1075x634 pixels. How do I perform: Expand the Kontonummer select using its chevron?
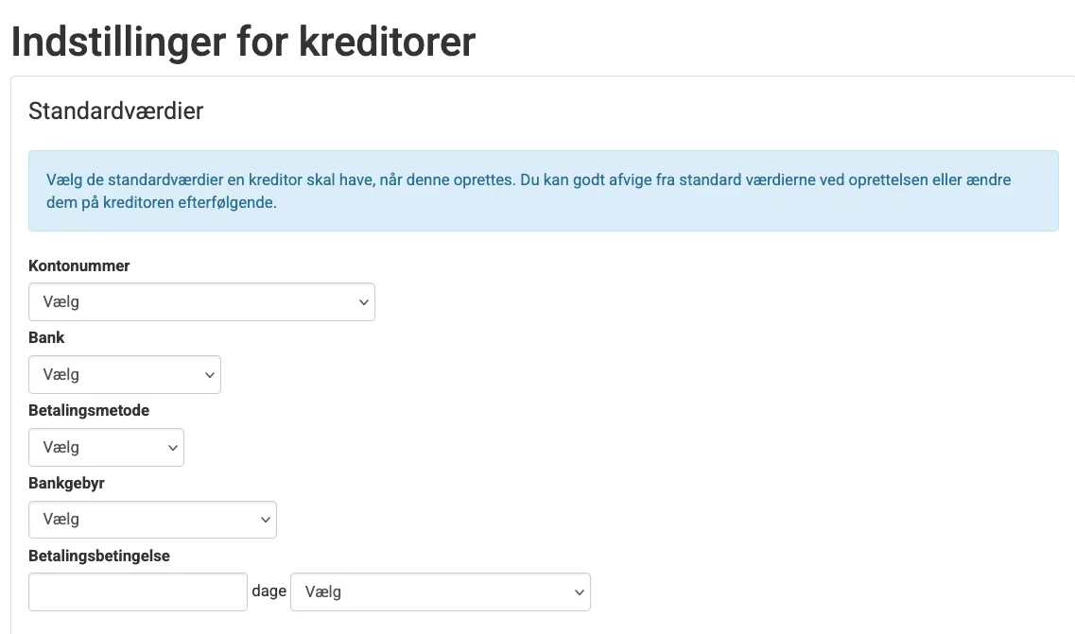click(363, 301)
